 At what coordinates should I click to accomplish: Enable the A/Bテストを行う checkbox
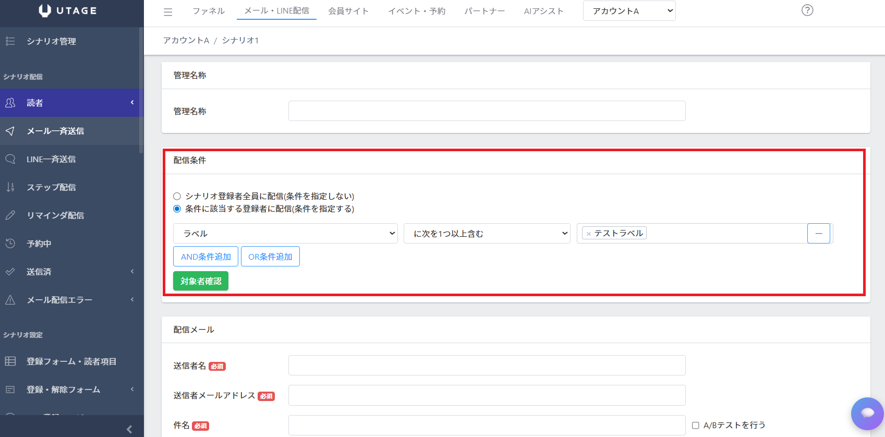tap(695, 426)
